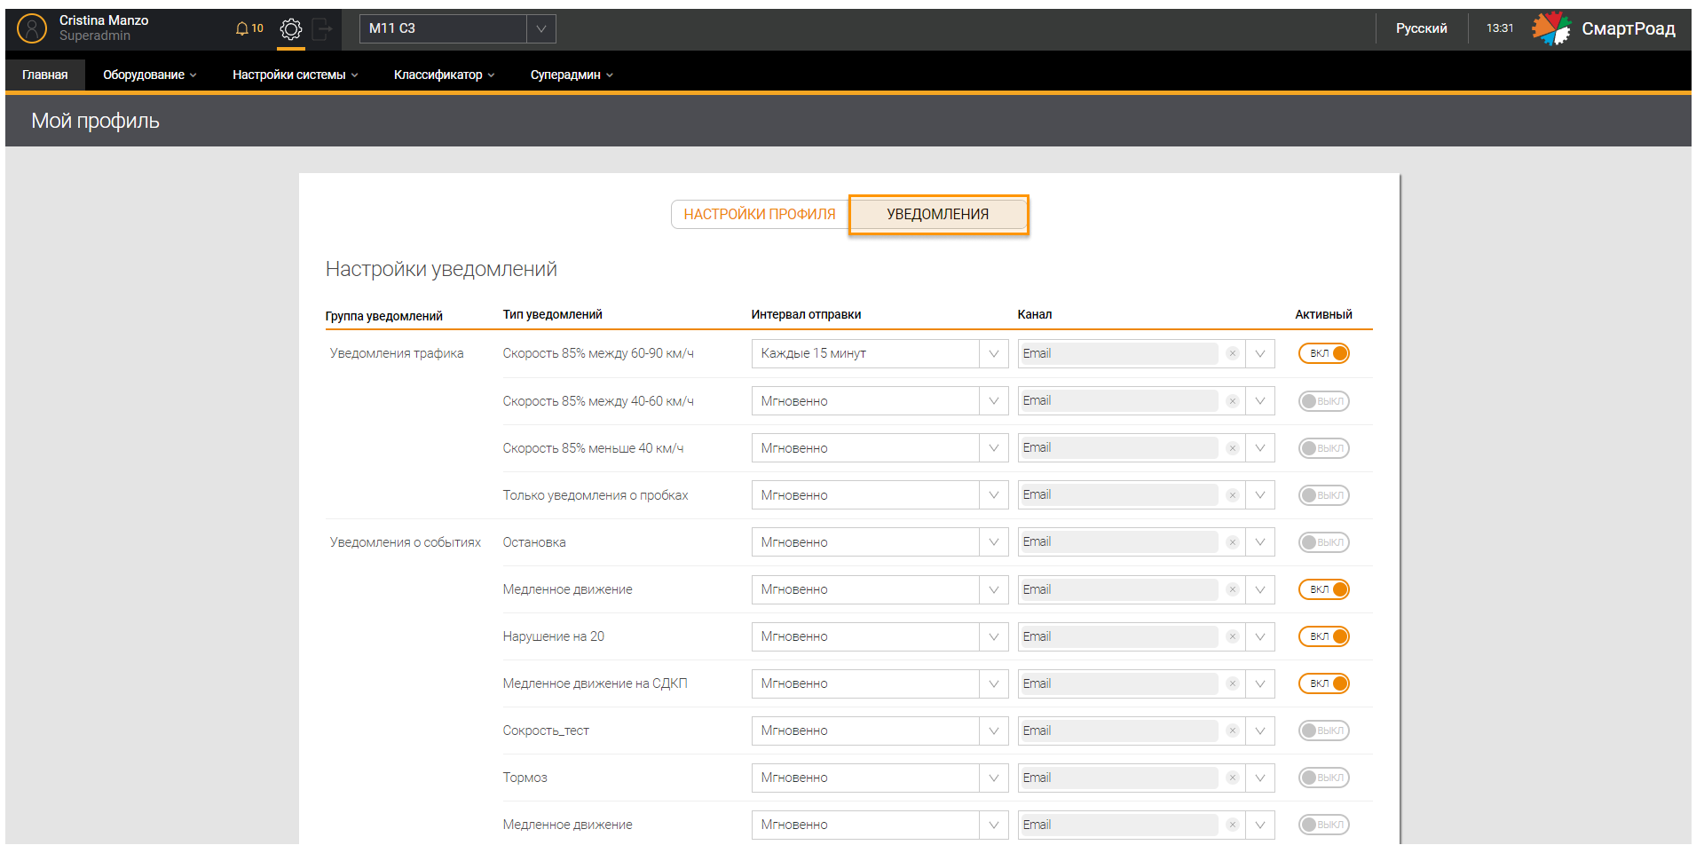Viewport: 1696px width, 853px height.
Task: Clear Email channel for Нарушение на 20
Action: pos(1232,636)
